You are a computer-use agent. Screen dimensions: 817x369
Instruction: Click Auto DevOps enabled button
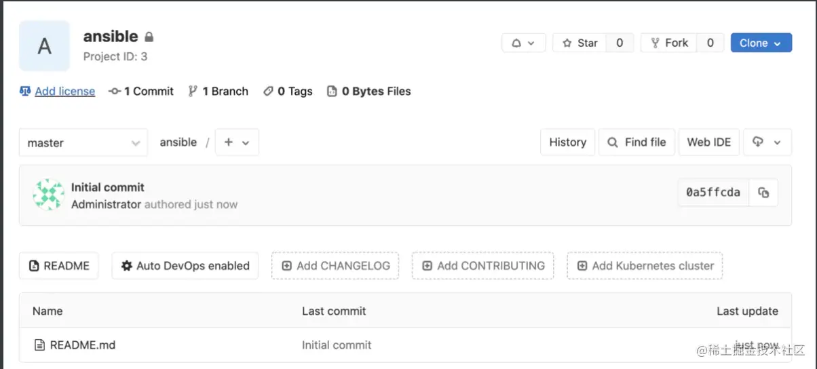click(185, 266)
